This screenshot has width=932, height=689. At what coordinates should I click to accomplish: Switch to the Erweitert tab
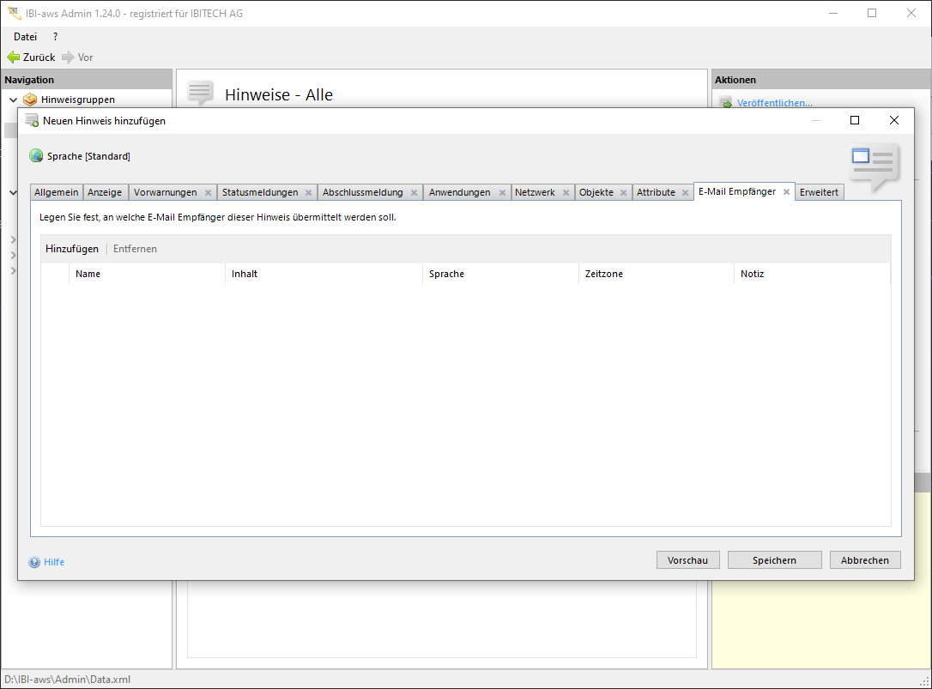[819, 192]
